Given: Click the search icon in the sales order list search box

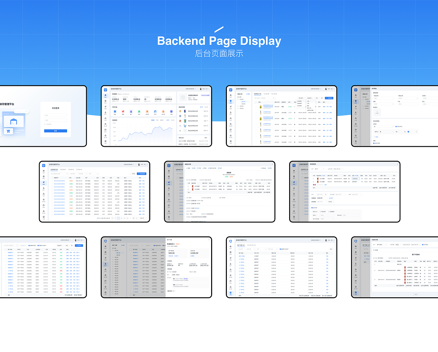Looking at the screenshot, I should [x=67, y=174].
